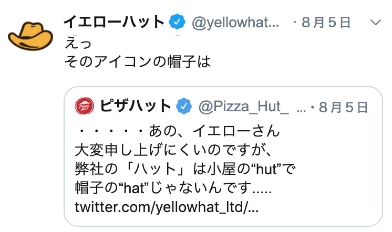Screen dimensions: 392x232
Task: Click the blue verified badge beside イエローハット
Action: 177,22
